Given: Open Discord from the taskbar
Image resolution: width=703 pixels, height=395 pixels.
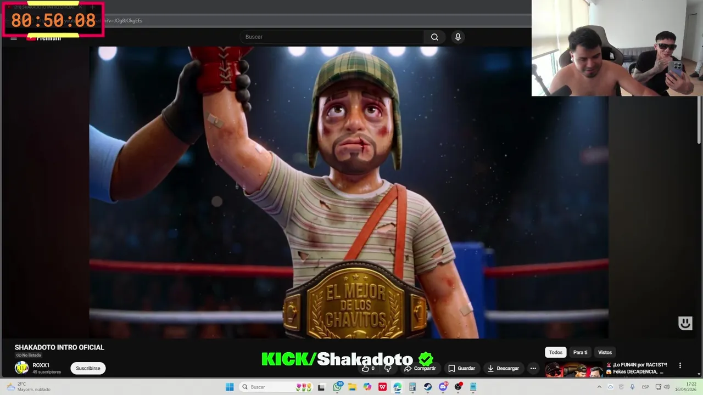Looking at the screenshot, I should pos(443,387).
